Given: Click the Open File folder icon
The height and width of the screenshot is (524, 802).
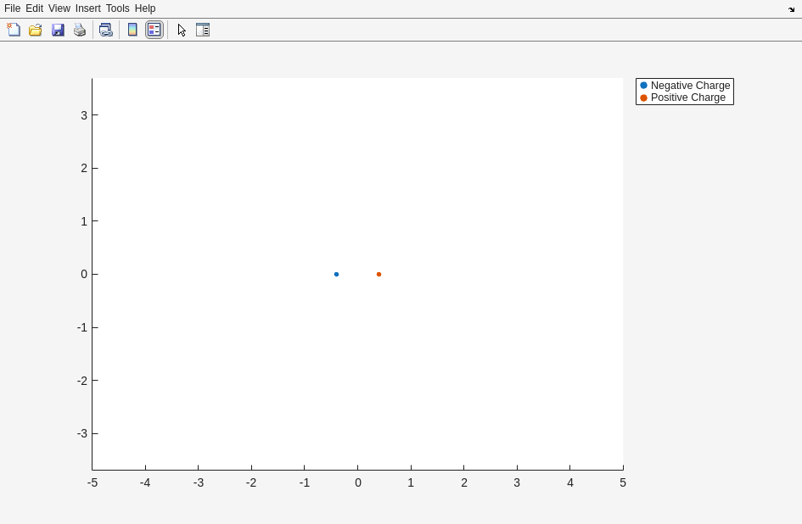Looking at the screenshot, I should [36, 30].
